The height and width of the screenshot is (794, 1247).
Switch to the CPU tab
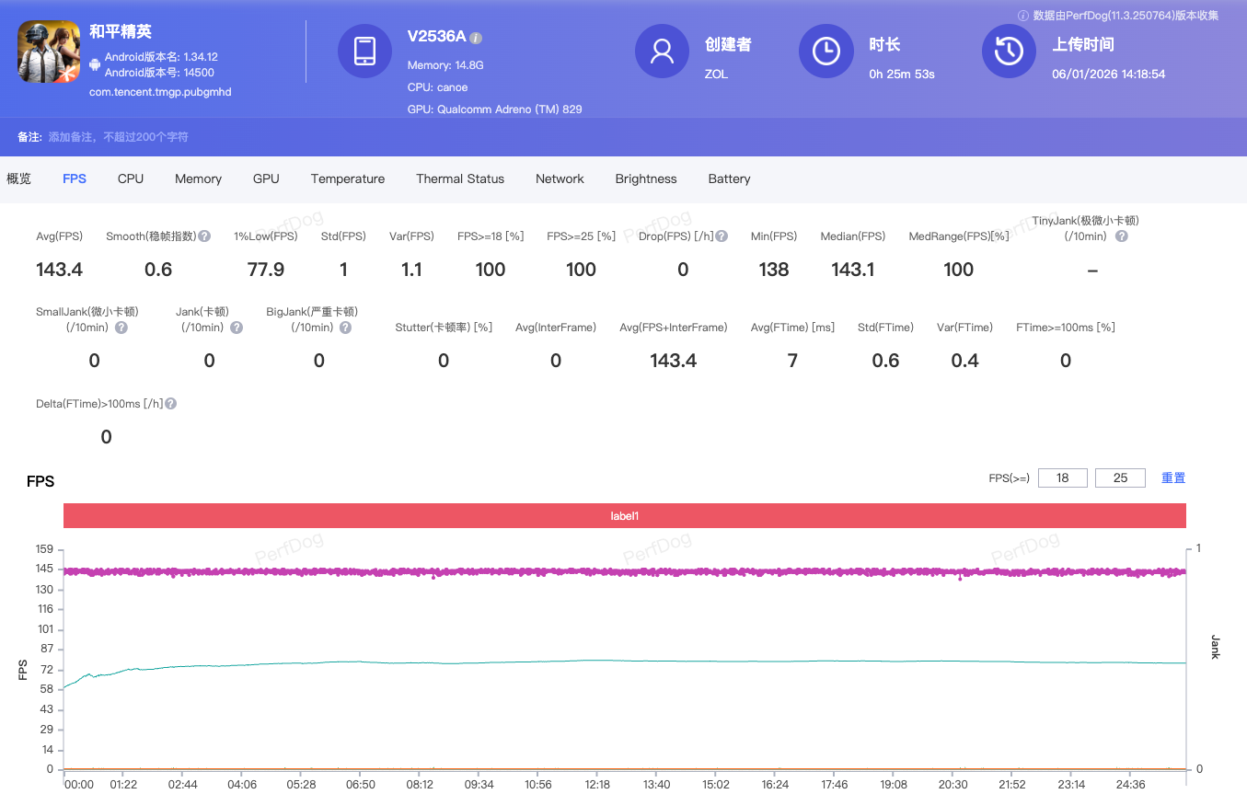click(x=131, y=178)
